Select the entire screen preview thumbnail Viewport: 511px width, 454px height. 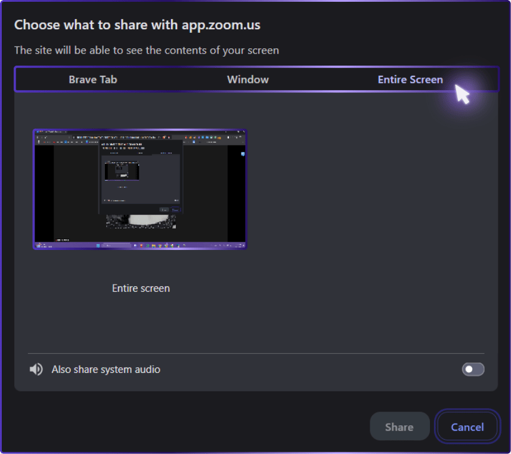tap(140, 189)
